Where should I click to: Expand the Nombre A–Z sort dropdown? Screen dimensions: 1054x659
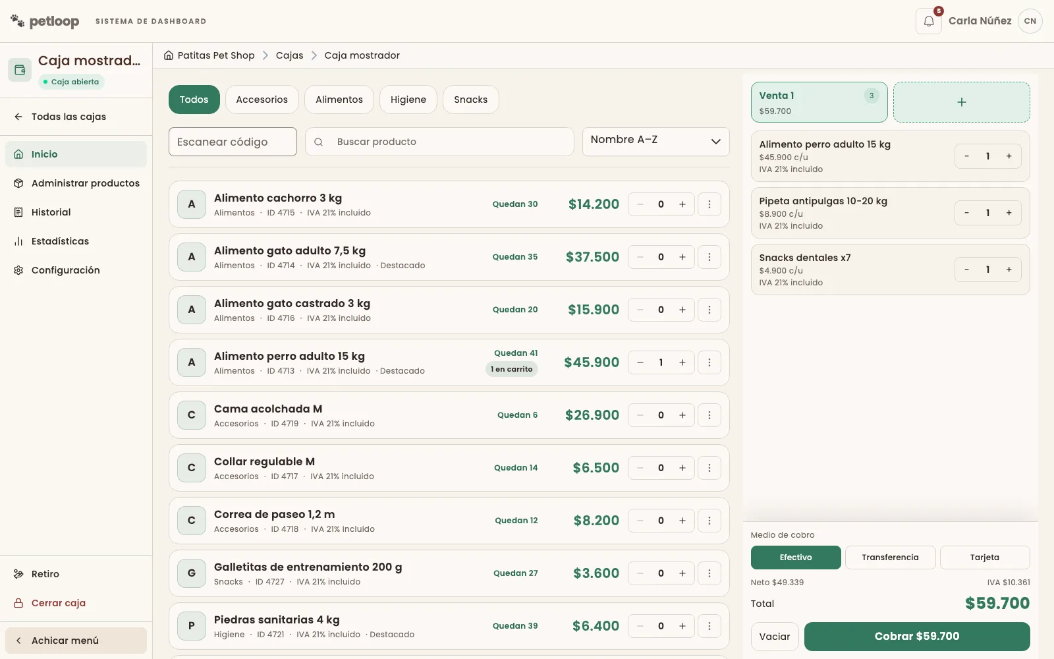click(655, 142)
